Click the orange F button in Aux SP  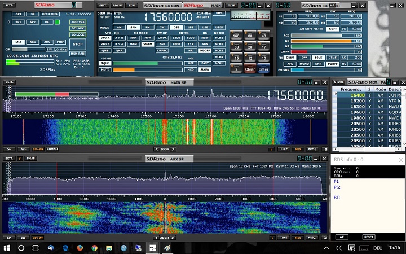pyautogui.click(x=20, y=159)
